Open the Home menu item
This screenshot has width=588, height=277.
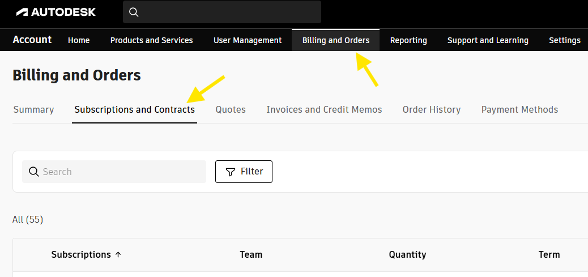pyautogui.click(x=79, y=40)
